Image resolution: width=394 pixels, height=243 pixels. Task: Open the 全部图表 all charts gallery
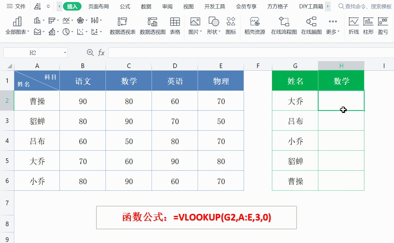[x=17, y=26]
